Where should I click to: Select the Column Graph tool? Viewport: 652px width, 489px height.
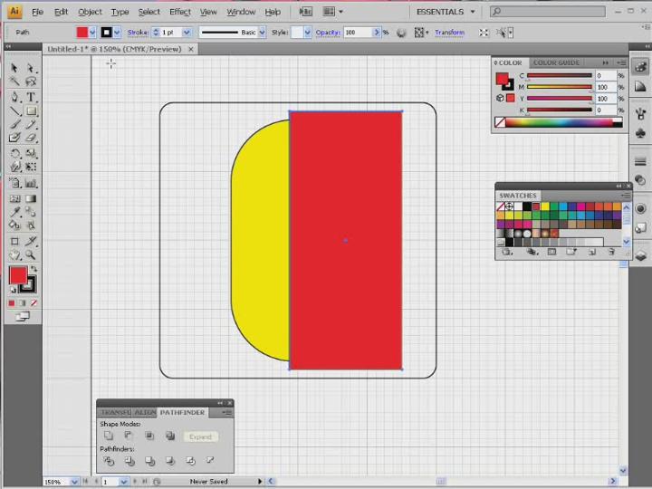click(x=31, y=183)
